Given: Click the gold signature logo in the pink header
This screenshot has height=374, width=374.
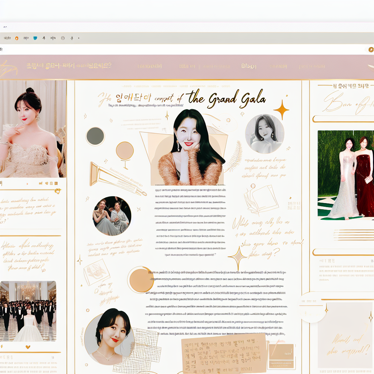Looking at the screenshot, I should click(8, 68).
